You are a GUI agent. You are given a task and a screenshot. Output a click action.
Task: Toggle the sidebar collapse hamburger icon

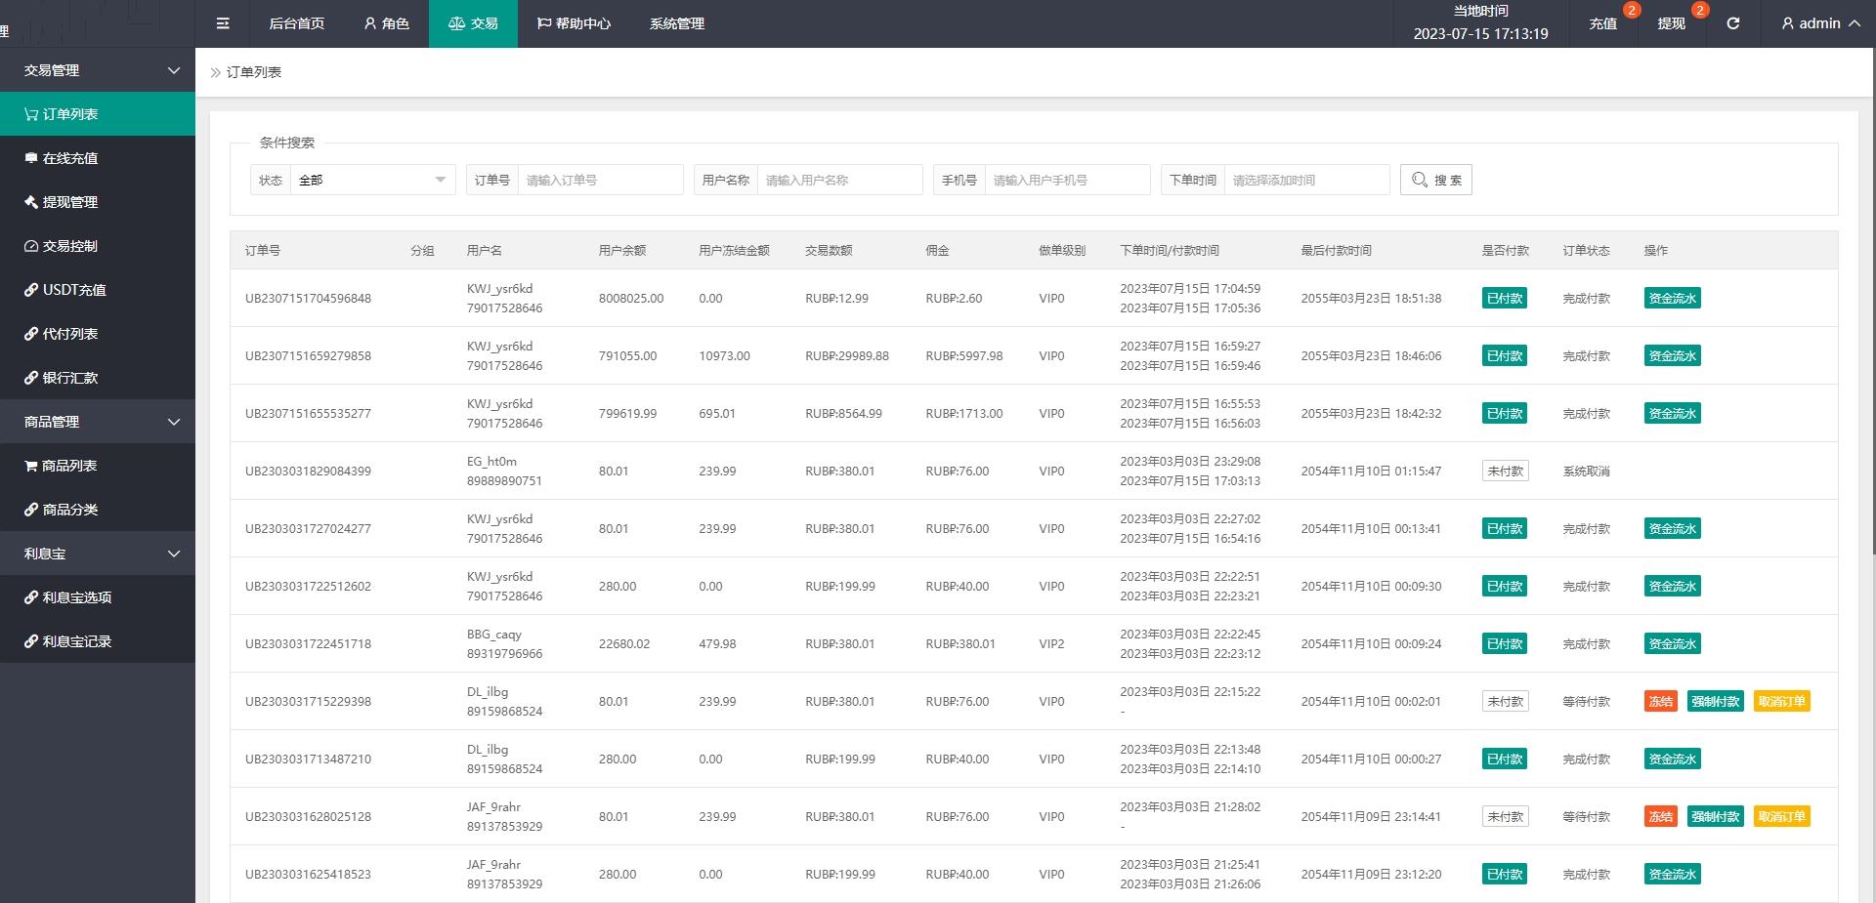(x=223, y=23)
